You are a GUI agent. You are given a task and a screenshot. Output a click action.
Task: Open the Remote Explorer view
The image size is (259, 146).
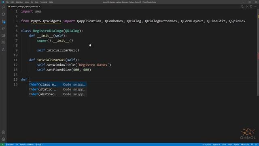pyautogui.click(x=3, y=36)
